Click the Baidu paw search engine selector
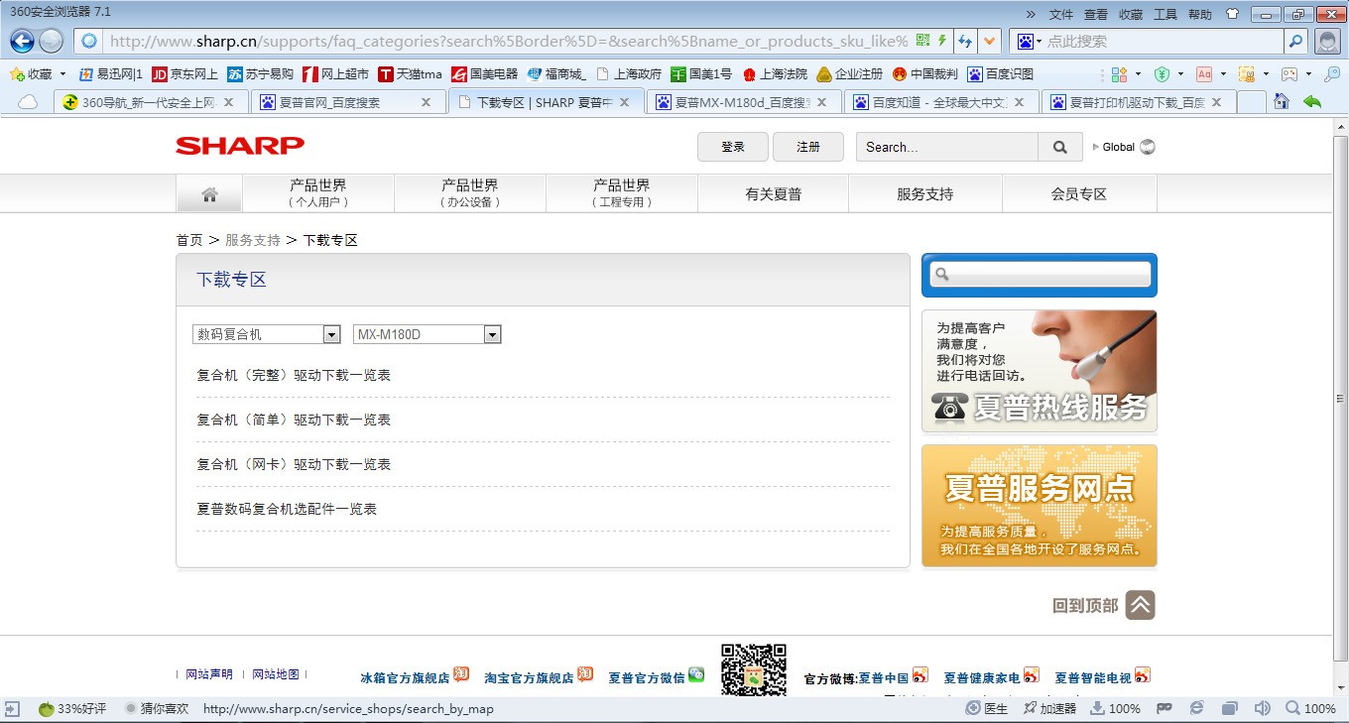The height and width of the screenshot is (723, 1349). click(x=1029, y=41)
